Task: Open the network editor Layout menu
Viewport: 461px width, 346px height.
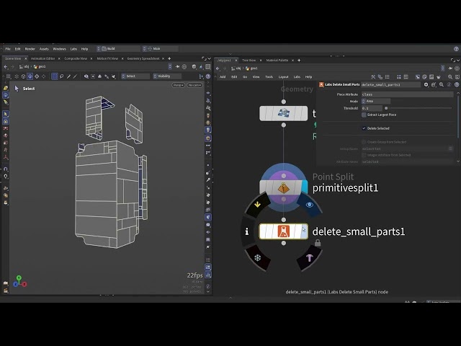Action: pyautogui.click(x=283, y=77)
